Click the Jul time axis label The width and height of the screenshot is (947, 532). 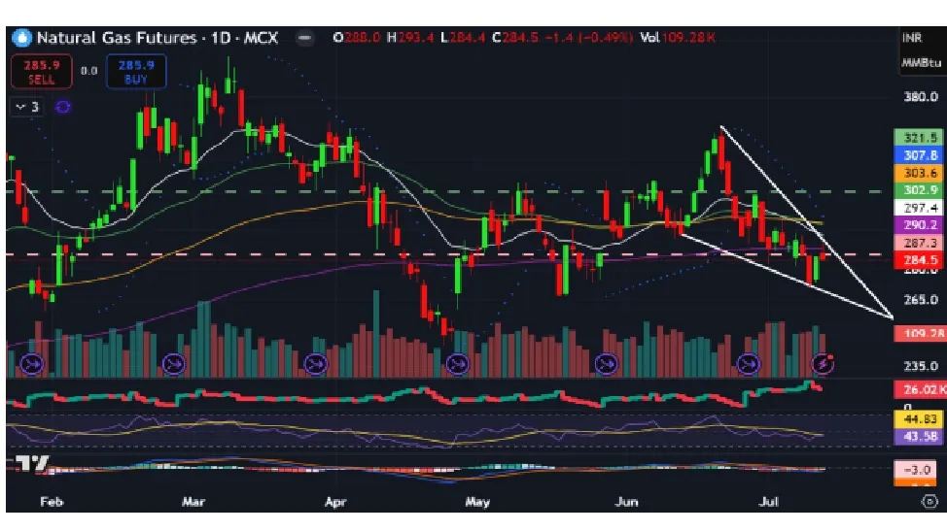768,502
